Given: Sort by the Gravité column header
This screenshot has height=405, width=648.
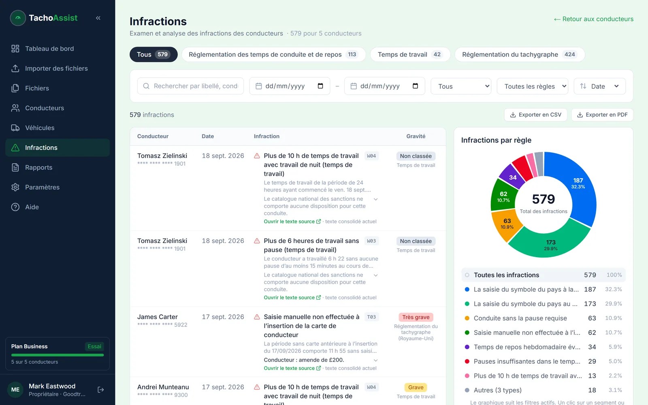Looking at the screenshot, I should (416, 136).
